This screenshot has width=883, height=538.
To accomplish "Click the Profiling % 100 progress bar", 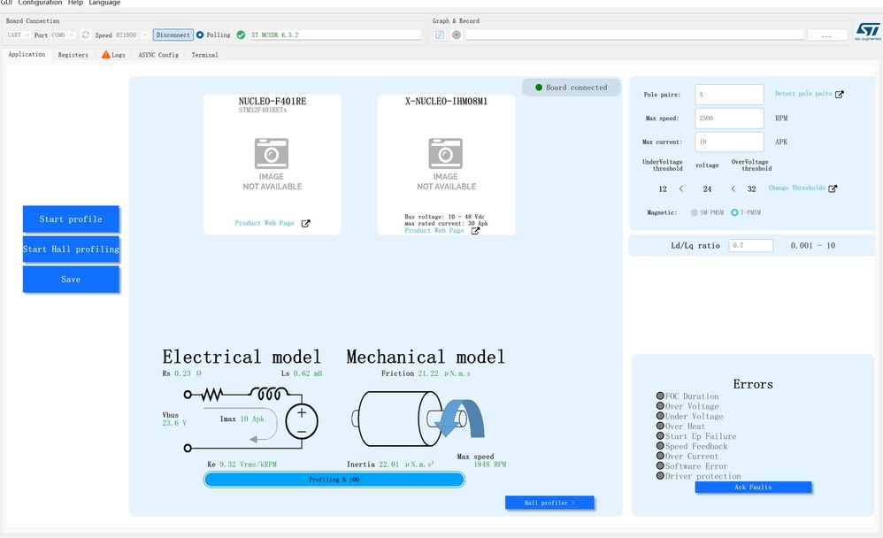I will click(x=334, y=480).
